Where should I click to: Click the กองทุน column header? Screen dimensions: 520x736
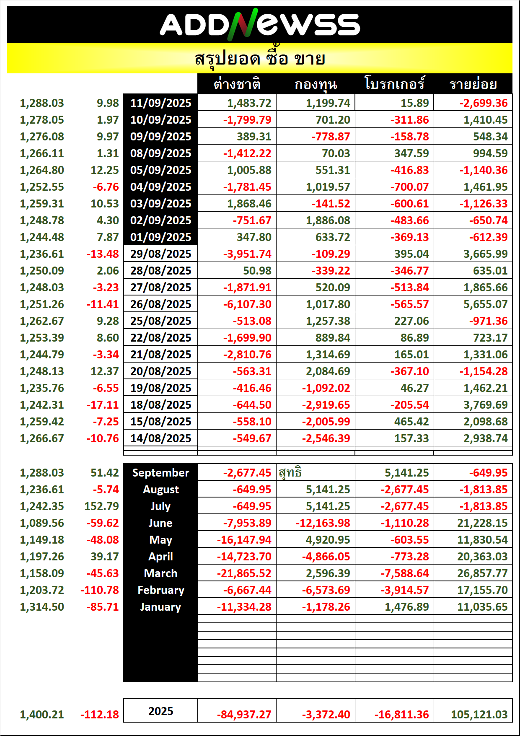point(316,84)
